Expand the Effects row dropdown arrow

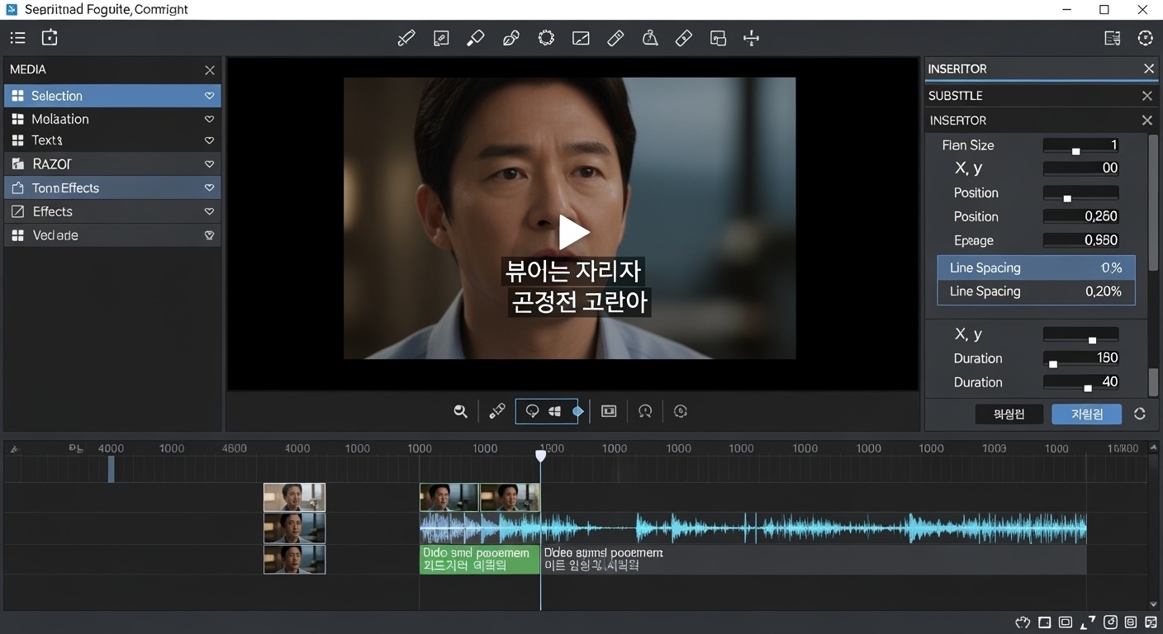(x=210, y=211)
